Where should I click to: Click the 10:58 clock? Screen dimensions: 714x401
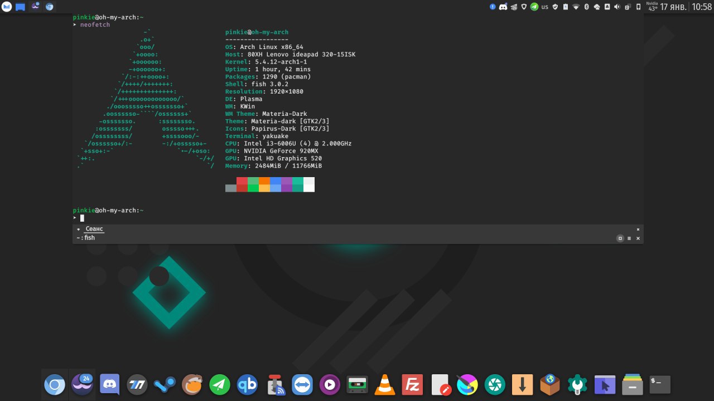point(702,7)
